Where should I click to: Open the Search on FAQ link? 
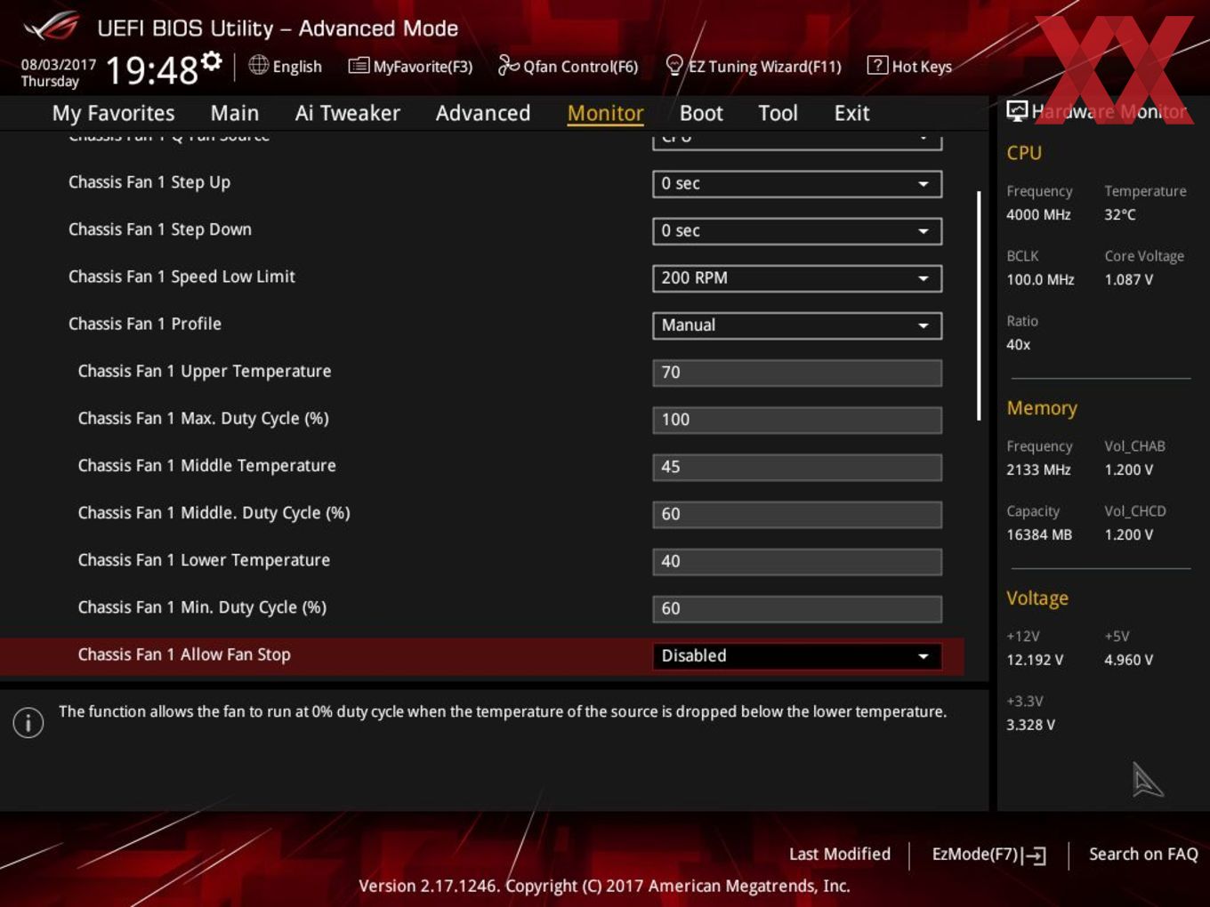coord(1143,854)
